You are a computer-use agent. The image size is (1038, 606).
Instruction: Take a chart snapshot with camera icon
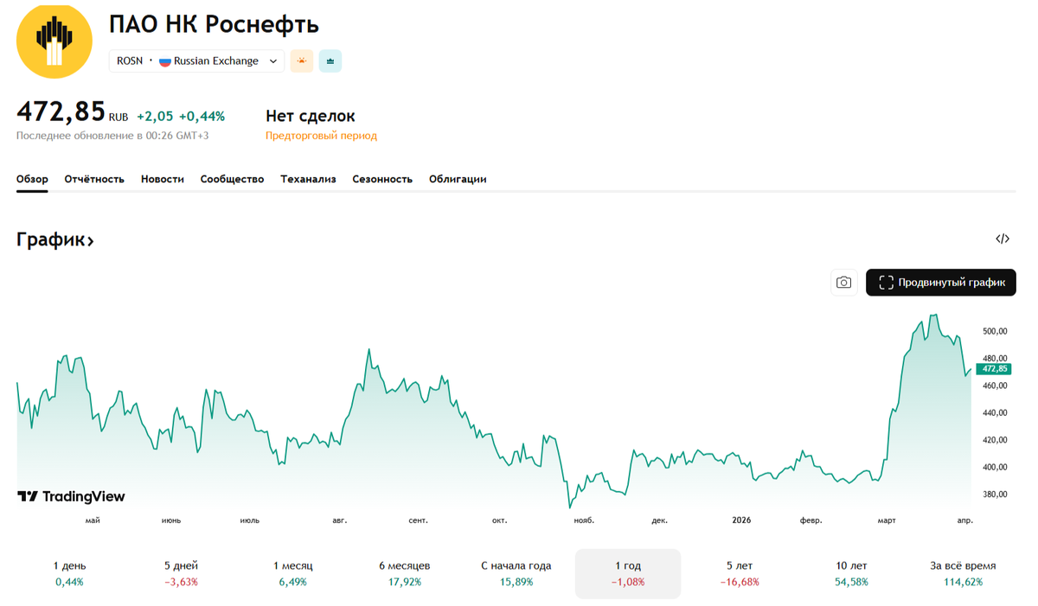tap(844, 283)
